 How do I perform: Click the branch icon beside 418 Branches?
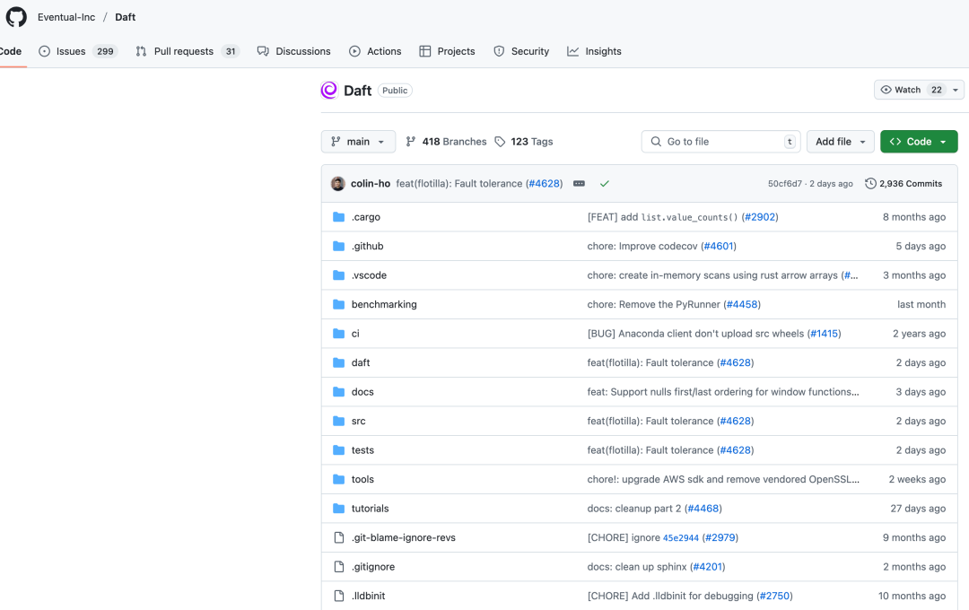(x=410, y=142)
